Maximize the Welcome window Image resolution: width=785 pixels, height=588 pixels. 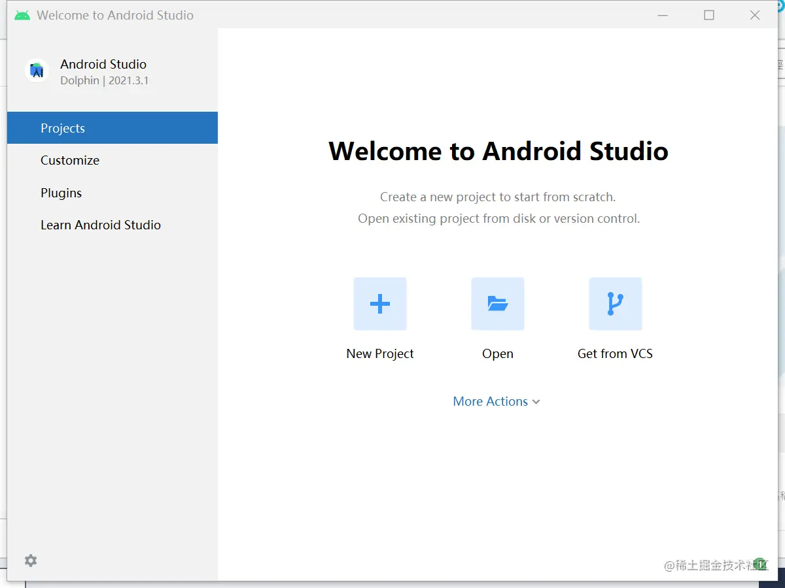[709, 15]
